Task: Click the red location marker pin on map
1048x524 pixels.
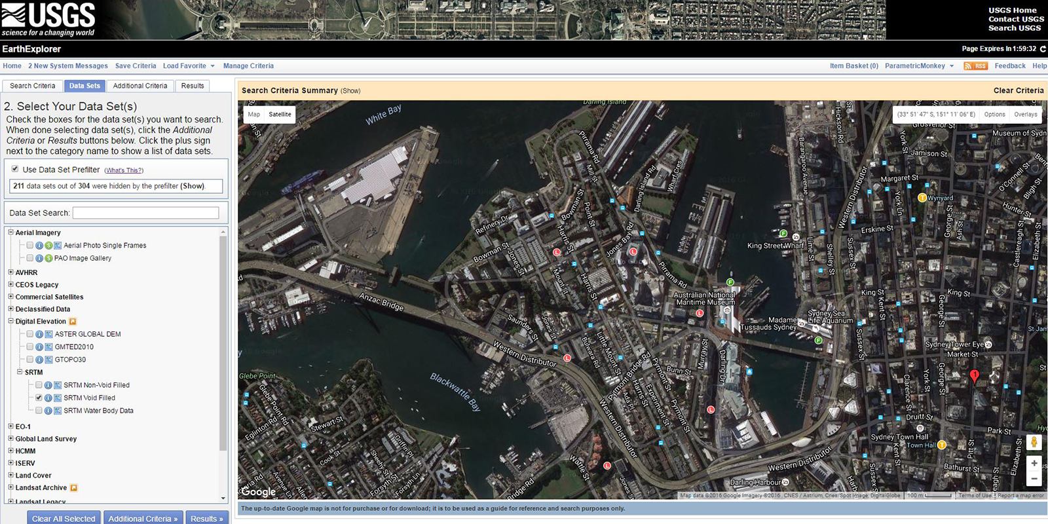Action: click(x=974, y=376)
